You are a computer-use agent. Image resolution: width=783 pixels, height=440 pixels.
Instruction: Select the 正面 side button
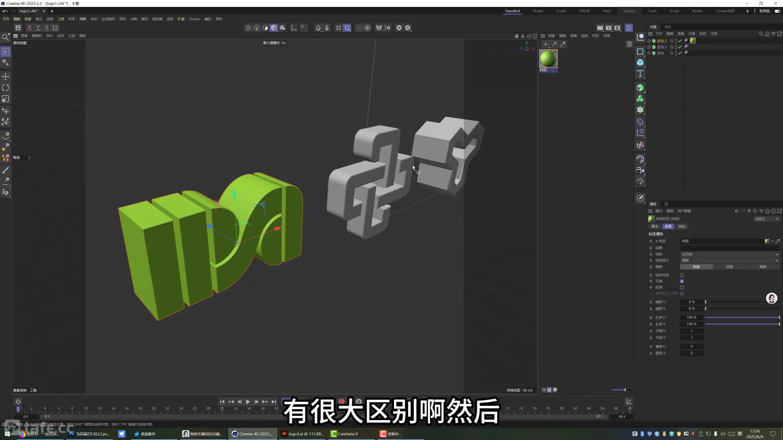(x=729, y=267)
